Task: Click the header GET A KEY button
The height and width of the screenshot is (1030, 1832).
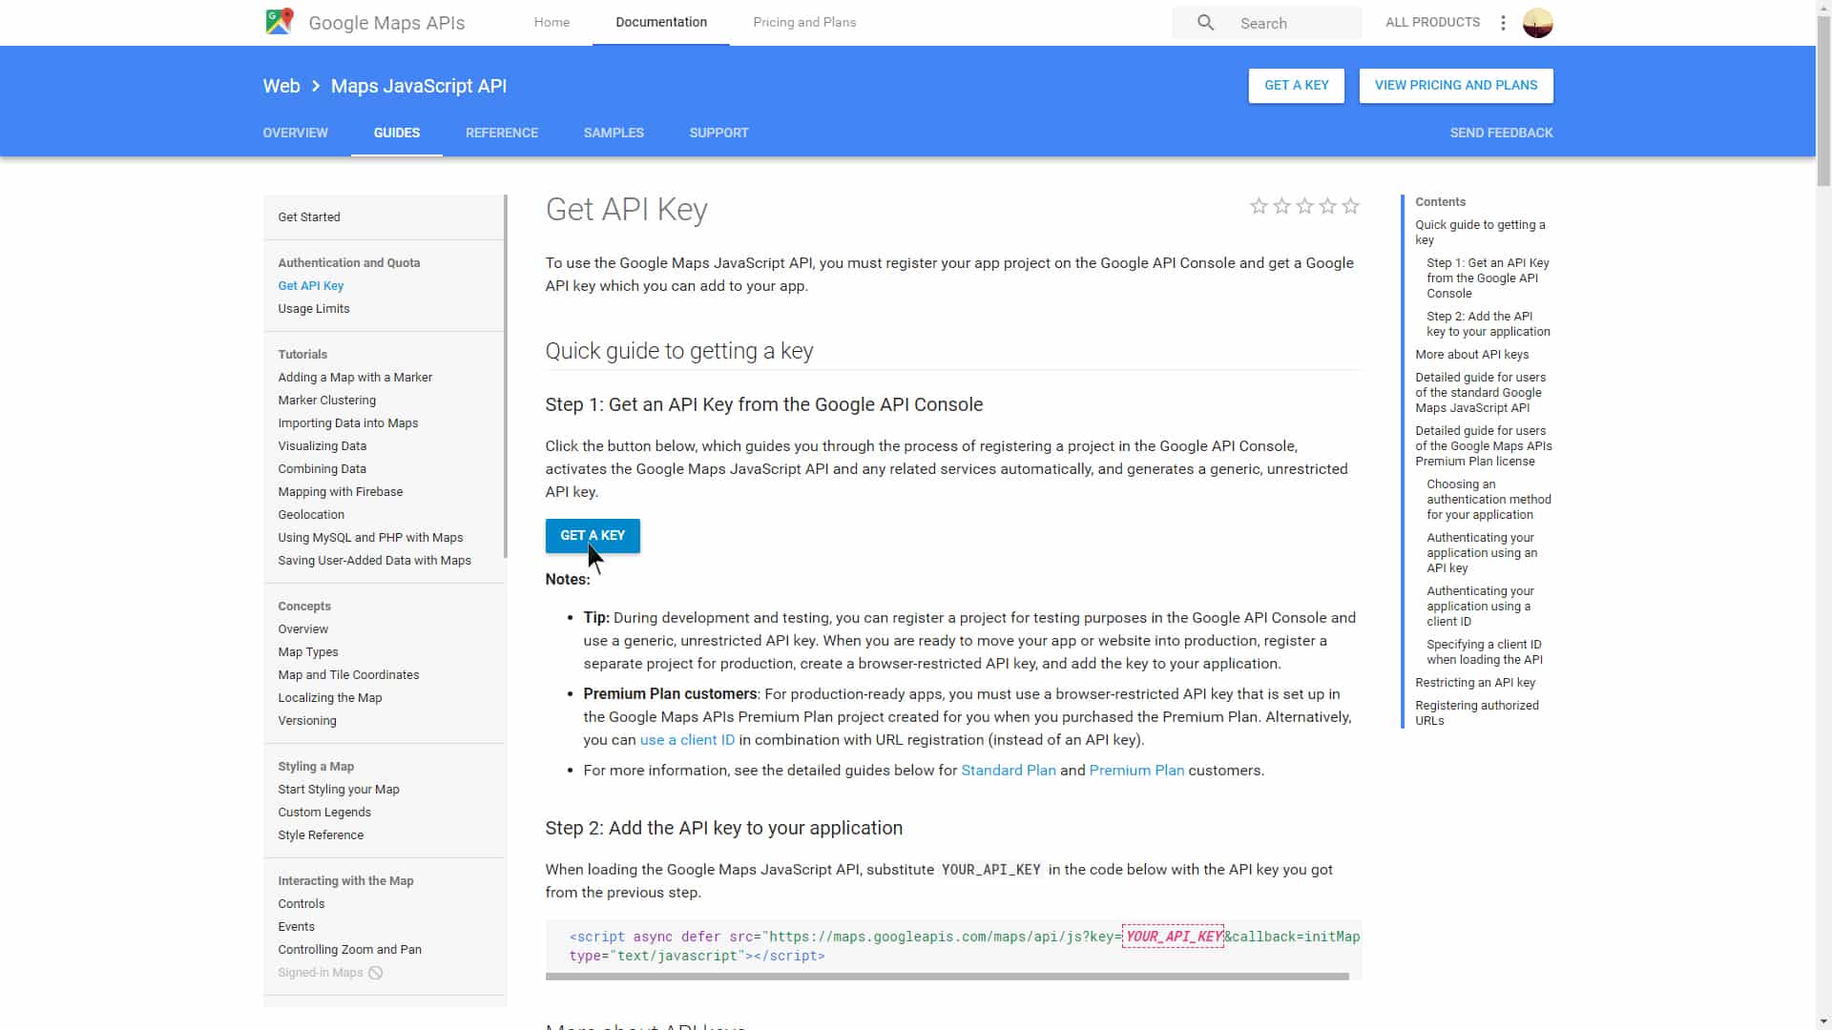Action: pos(1296,85)
